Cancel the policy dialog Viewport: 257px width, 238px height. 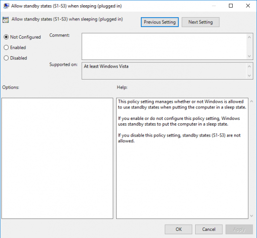pos(208,229)
